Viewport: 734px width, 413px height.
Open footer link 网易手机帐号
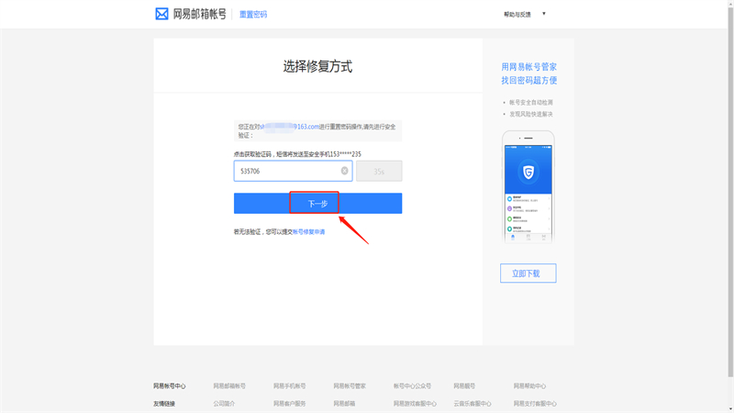[289, 385]
